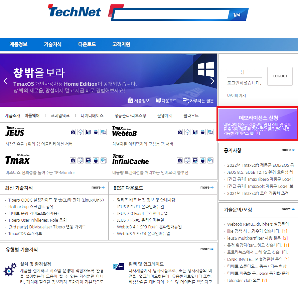This screenshot has width=298, height=285.
Task: Advance the banner with the right arrow
Action: [212, 81]
